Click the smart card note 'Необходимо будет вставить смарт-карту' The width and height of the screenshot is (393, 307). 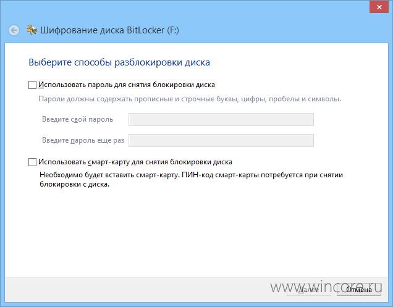191,179
